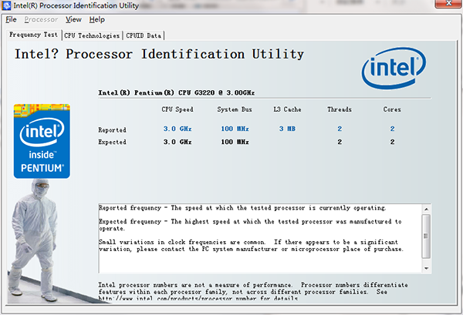Click the expected CPU speed '3.0 GHz' in black

(x=177, y=142)
